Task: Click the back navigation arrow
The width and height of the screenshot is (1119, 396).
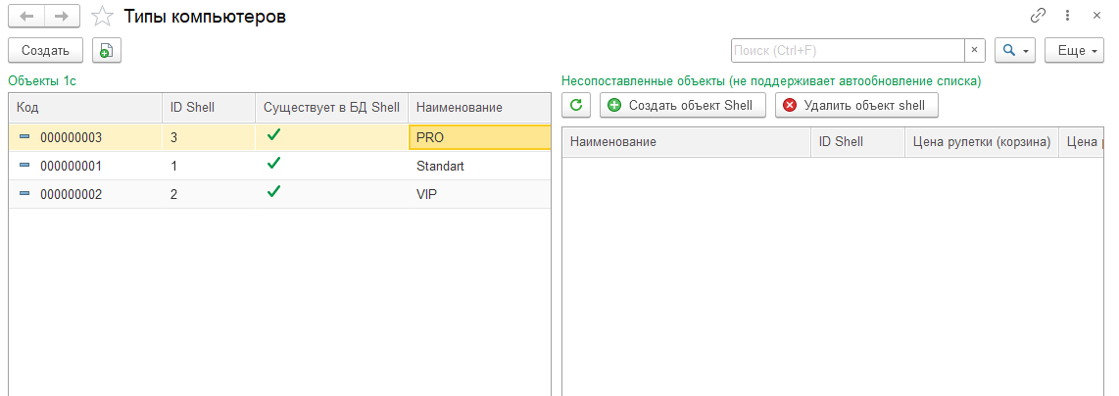Action: (x=26, y=16)
